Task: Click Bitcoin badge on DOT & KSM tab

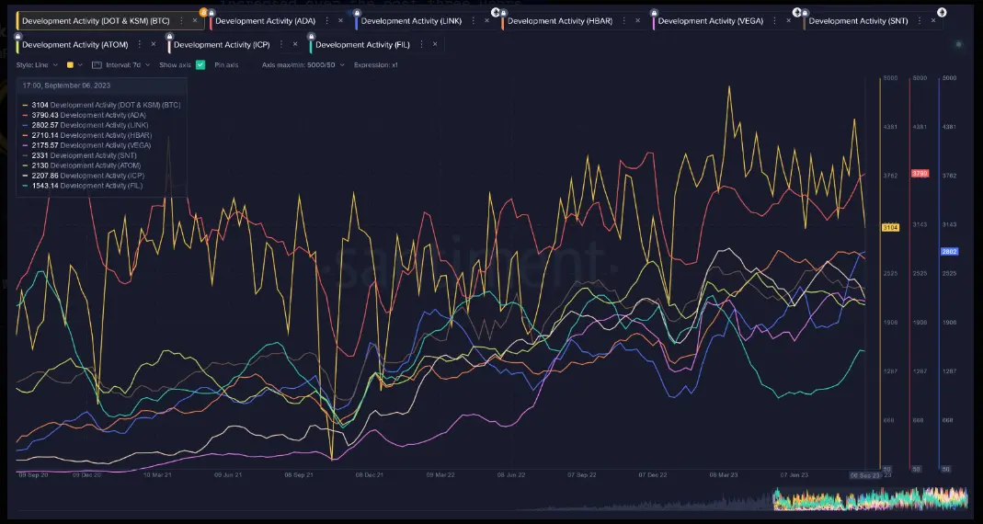Action: tap(203, 12)
